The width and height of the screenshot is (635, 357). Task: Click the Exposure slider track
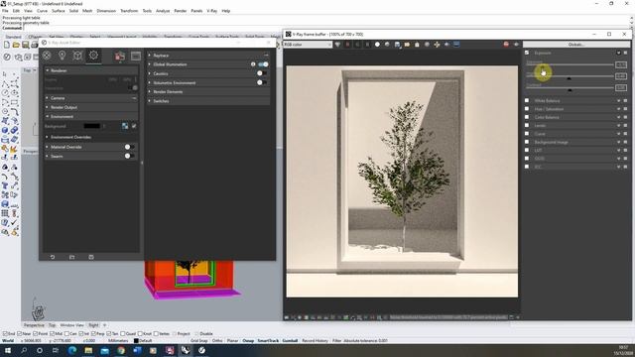coord(570,64)
